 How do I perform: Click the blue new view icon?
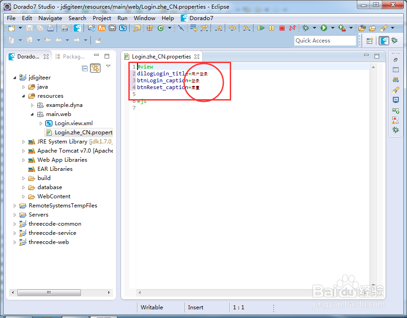pyautogui.click(x=123, y=28)
